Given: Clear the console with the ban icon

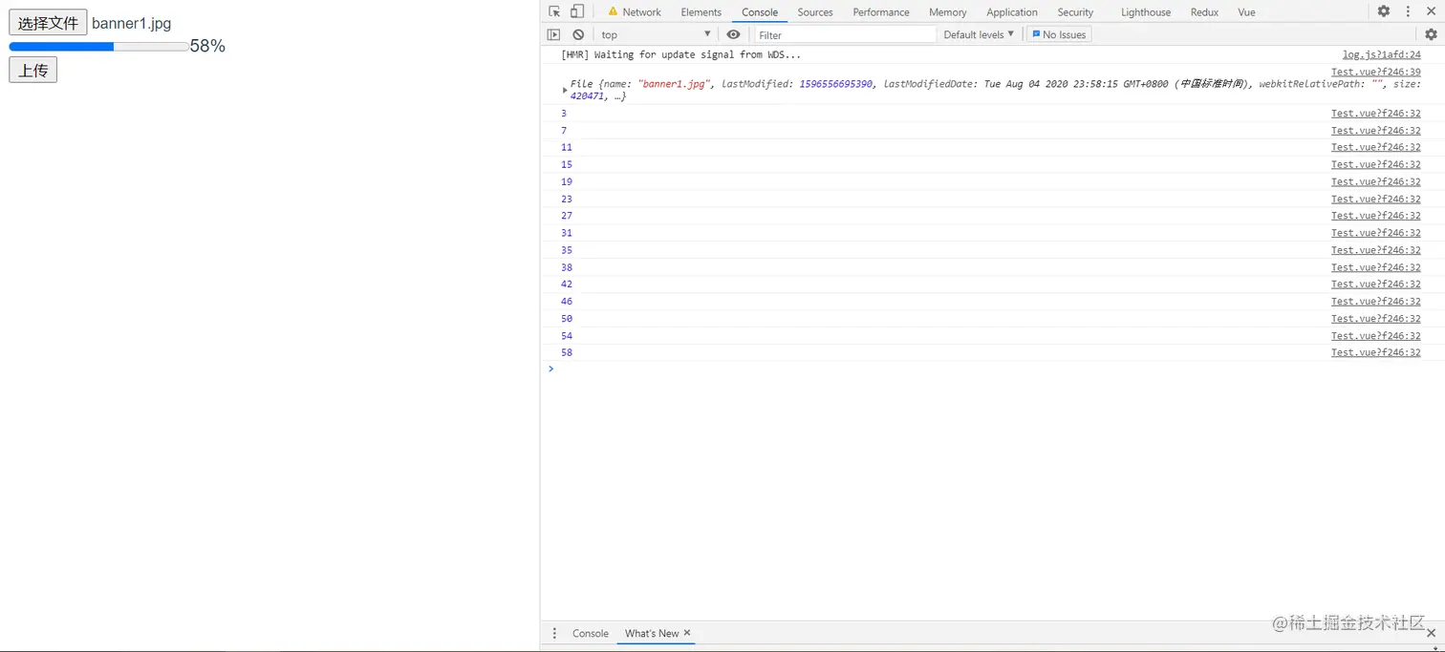Looking at the screenshot, I should click(578, 34).
